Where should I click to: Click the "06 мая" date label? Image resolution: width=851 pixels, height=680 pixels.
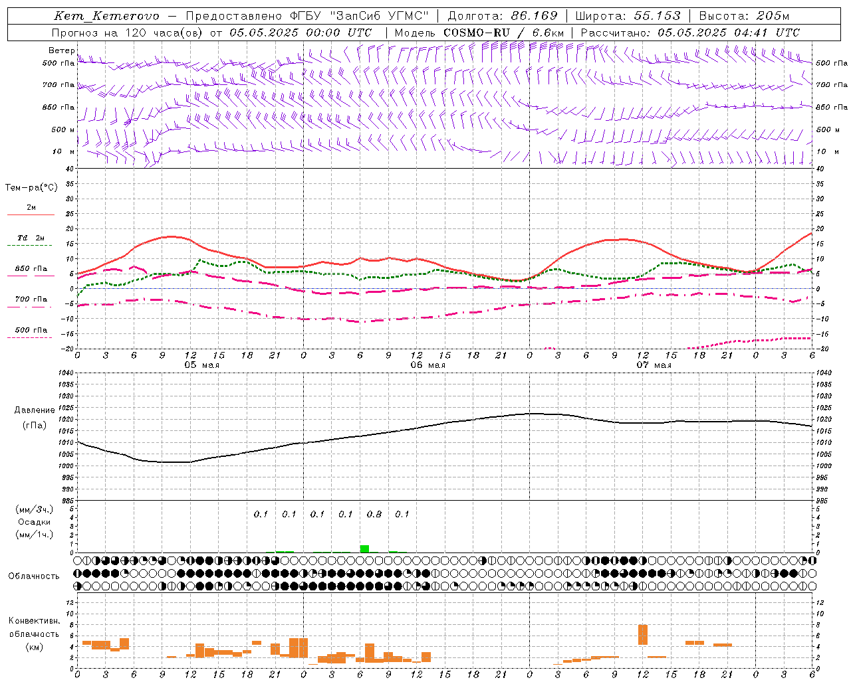[x=427, y=365]
